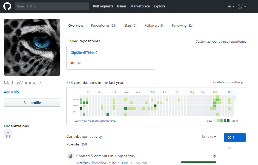258x165 pixels.
Task: Click the repository commit icon in activity
Action: pyautogui.click(x=70, y=156)
